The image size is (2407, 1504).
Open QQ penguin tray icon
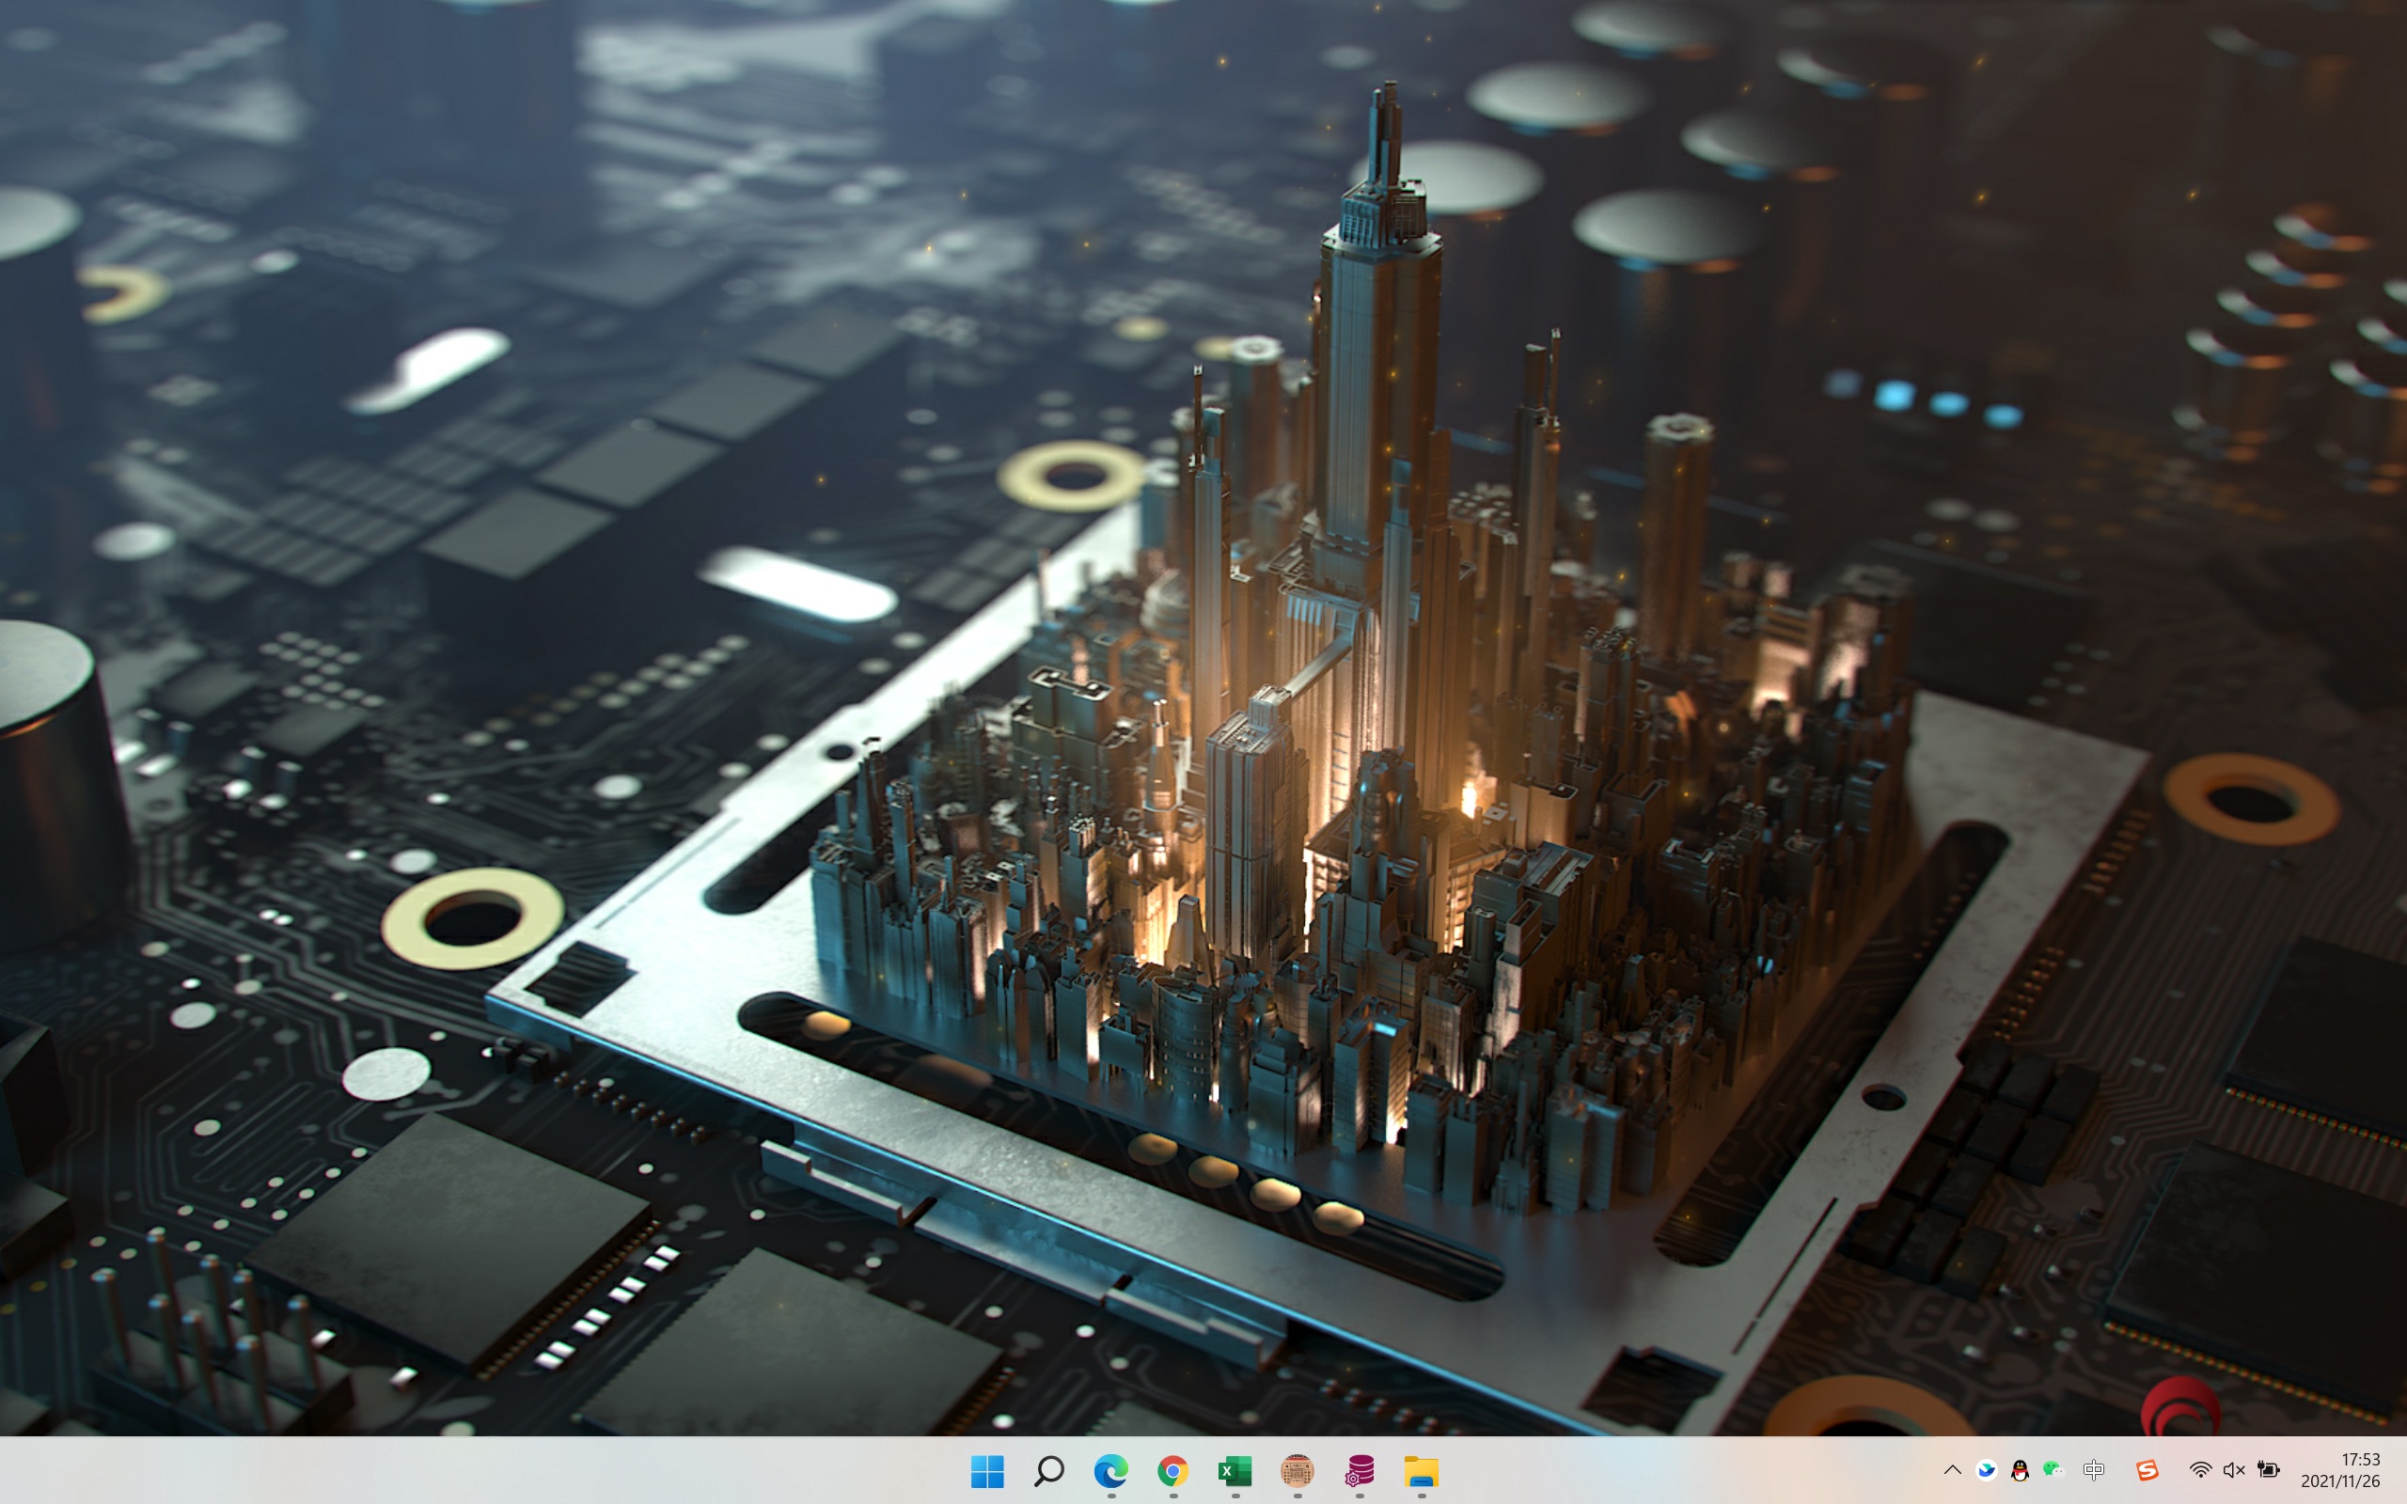pyautogui.click(x=2019, y=1470)
